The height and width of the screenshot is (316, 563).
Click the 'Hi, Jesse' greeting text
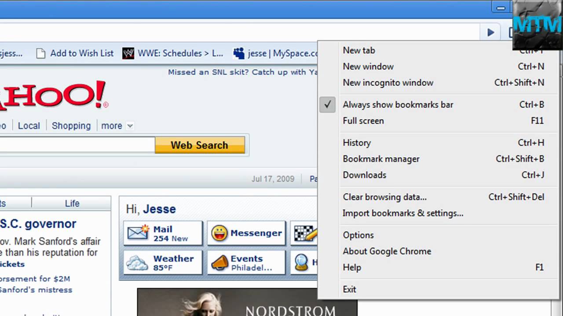151,209
